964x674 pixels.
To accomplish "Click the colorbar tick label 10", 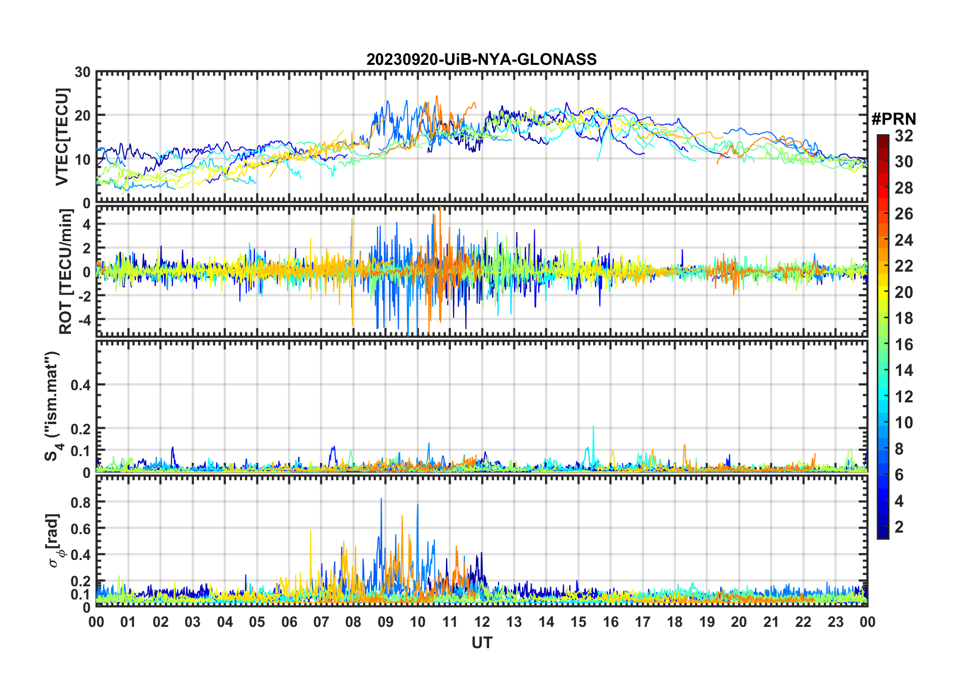I will [904, 423].
